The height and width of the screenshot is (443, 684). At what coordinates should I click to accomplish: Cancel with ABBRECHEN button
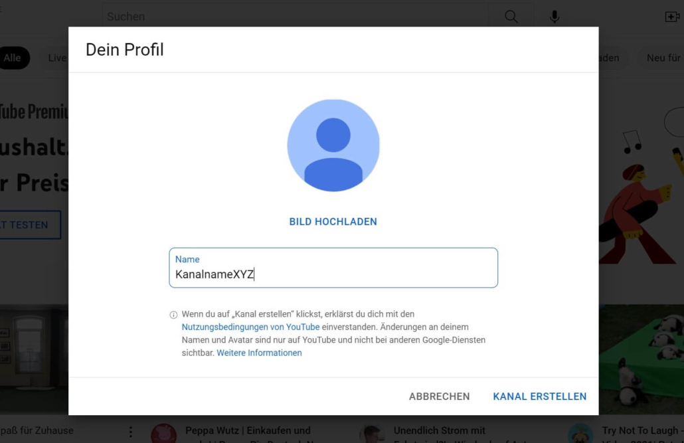(x=439, y=397)
